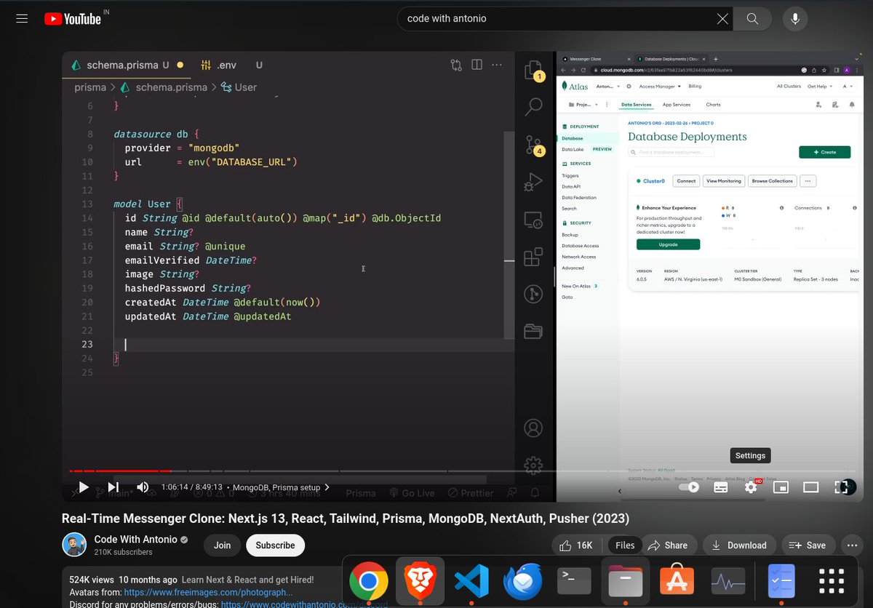The width and height of the screenshot is (873, 608).
Task: Go to the YouTube home logo
Action: [x=73, y=19]
